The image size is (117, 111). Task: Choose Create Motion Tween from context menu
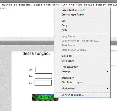[x=82, y=10]
